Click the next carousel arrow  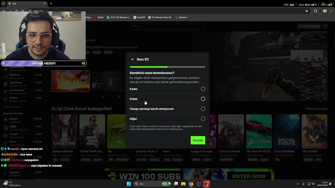click(x=119, y=97)
